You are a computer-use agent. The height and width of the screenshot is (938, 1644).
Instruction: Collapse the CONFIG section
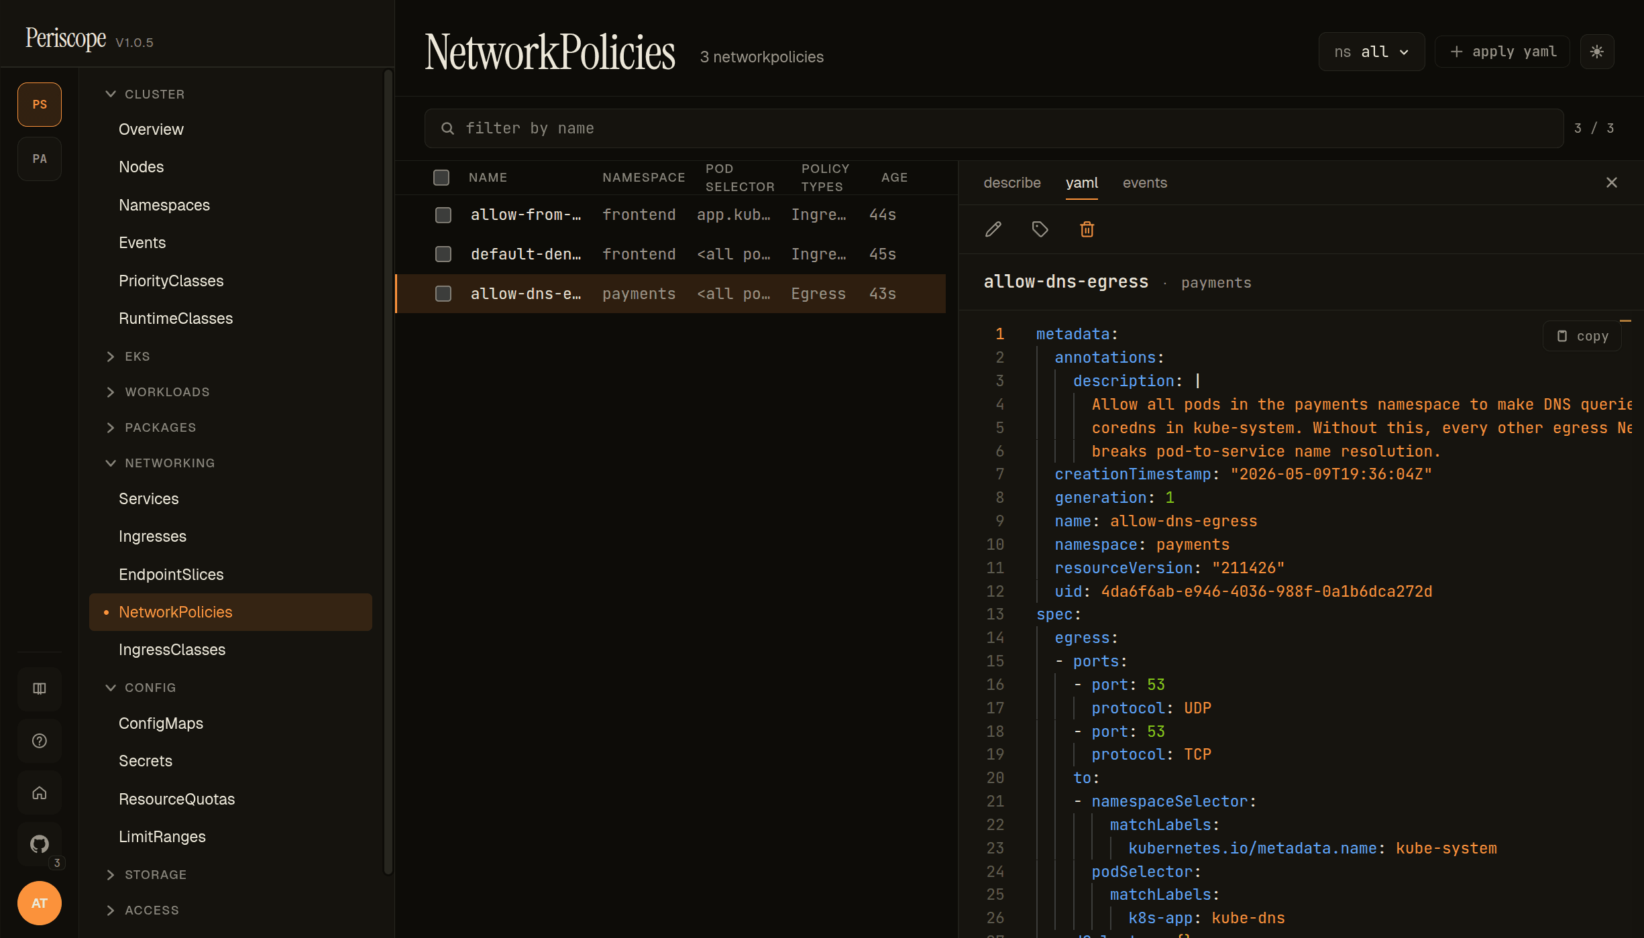[142, 688]
